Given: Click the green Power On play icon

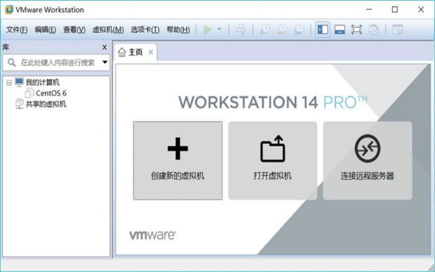Looking at the screenshot, I should coord(207,29).
